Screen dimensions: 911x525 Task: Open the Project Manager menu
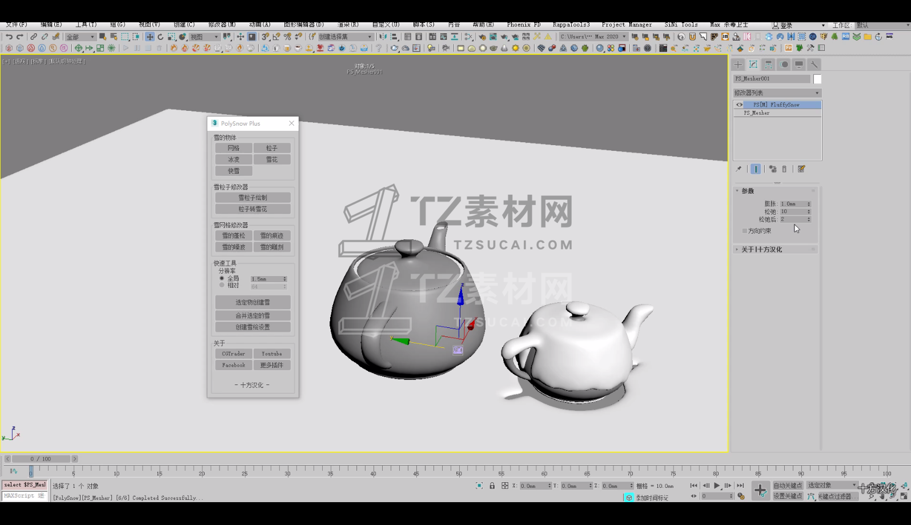627,25
